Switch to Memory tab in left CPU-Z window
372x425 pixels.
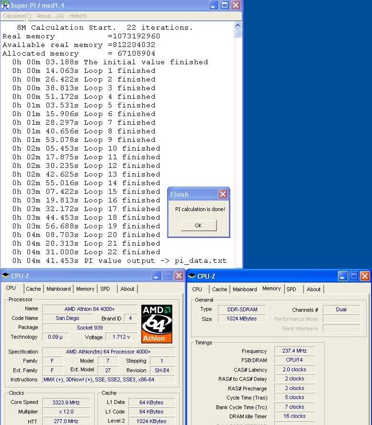pyautogui.click(x=85, y=289)
